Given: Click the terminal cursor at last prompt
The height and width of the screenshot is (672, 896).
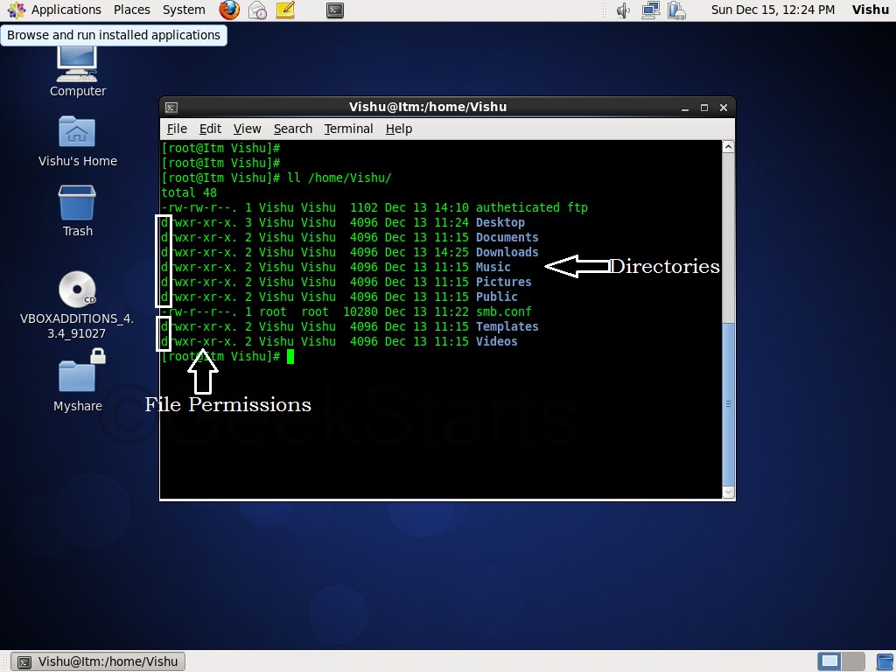Looking at the screenshot, I should 290,357.
